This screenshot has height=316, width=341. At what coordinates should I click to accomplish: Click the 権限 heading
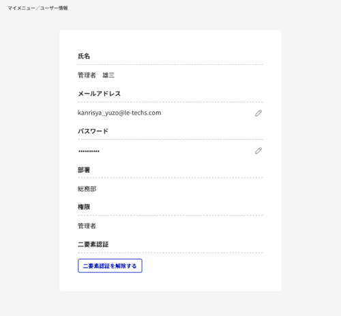pos(84,207)
